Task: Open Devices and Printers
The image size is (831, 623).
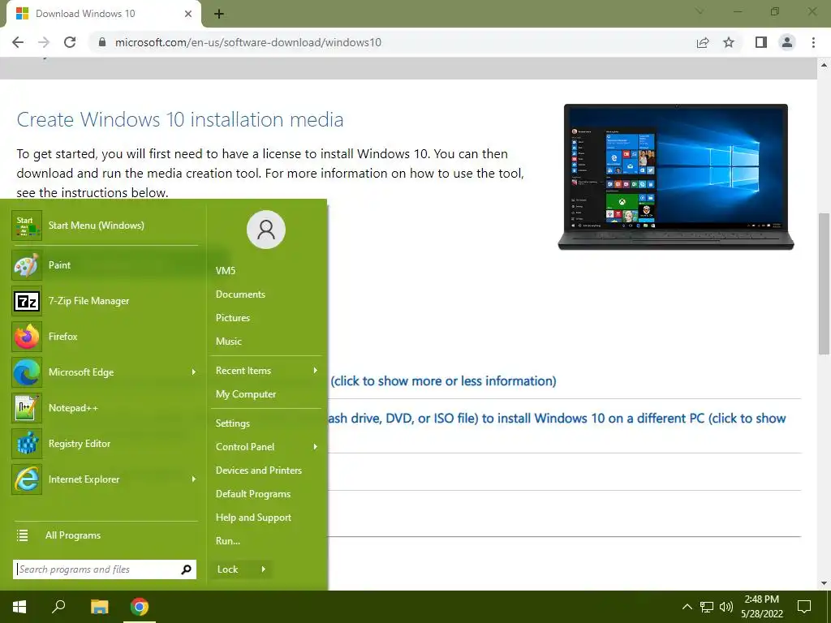Action: coord(259,470)
